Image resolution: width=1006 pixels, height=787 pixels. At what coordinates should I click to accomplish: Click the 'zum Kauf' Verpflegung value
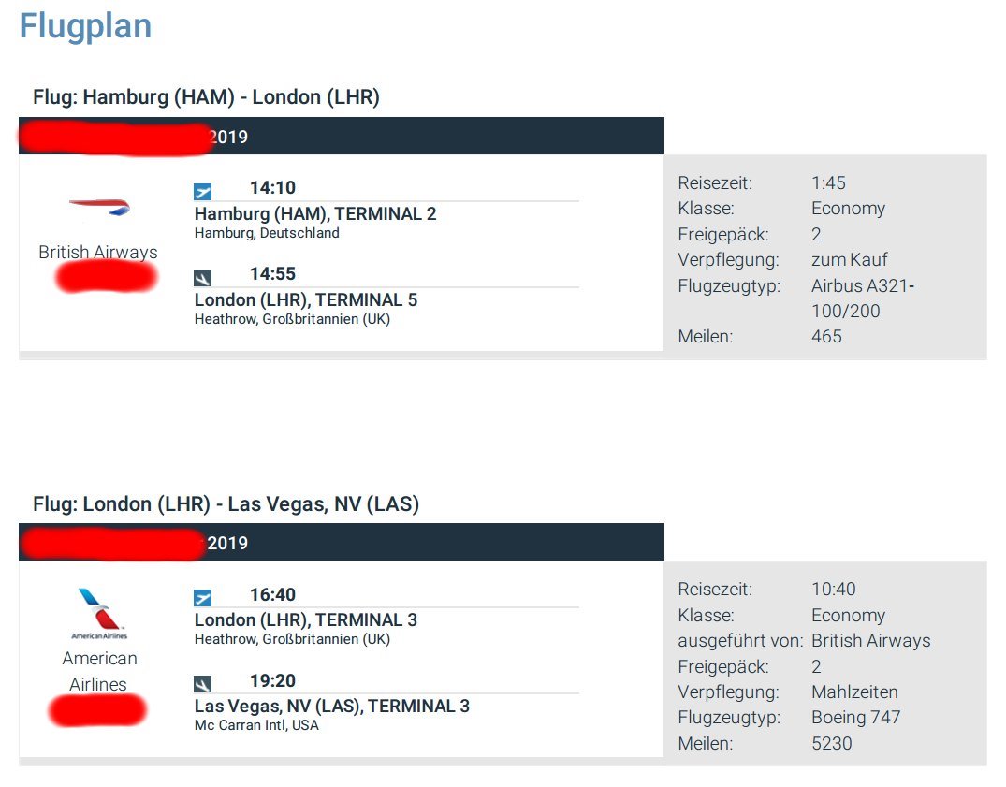[x=849, y=260]
